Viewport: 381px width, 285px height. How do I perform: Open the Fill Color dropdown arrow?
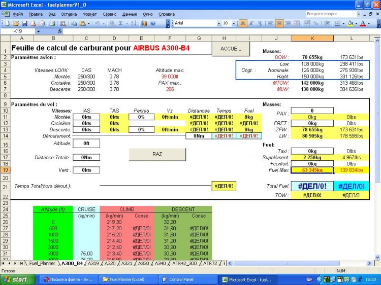pyautogui.click(x=356, y=23)
